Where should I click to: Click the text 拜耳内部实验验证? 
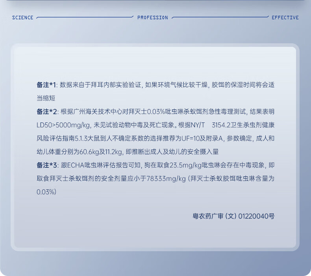(x=116, y=85)
